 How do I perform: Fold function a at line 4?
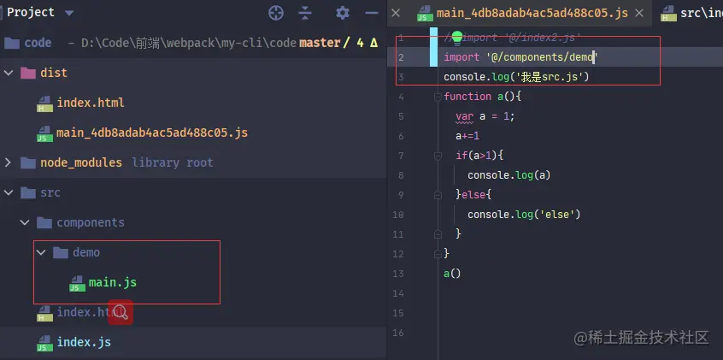coord(438,97)
